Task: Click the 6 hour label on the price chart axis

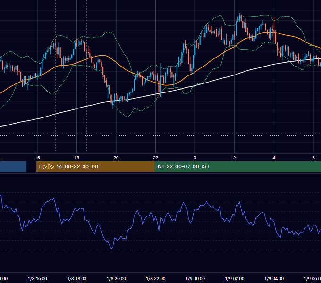Action: click(x=313, y=158)
